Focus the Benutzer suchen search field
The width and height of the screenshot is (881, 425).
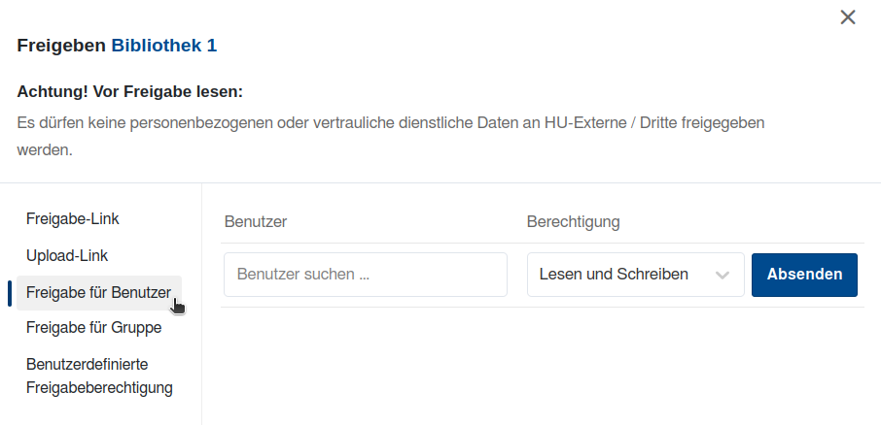point(366,275)
